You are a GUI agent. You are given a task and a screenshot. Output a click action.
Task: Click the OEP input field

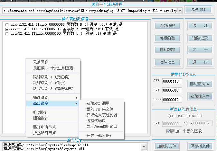point(172,81)
